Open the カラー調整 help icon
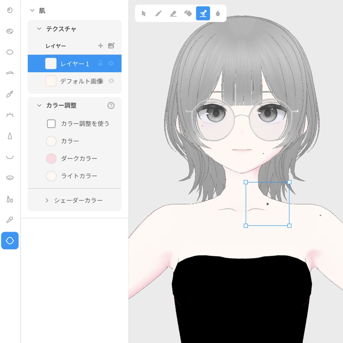 tap(111, 106)
